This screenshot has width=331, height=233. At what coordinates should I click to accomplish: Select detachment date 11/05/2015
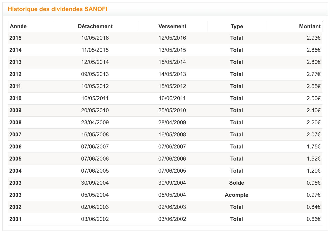coord(95,50)
